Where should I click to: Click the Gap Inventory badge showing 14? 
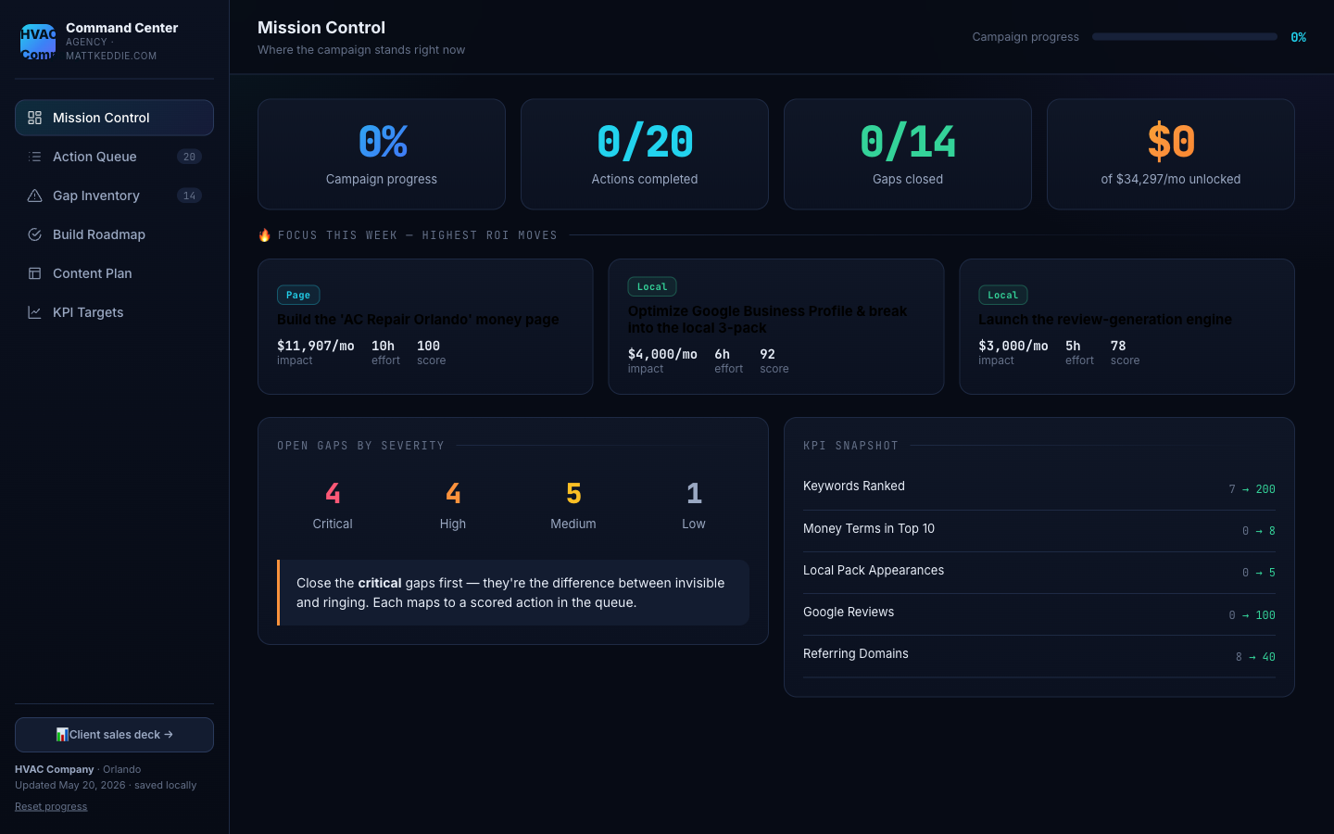click(x=189, y=196)
